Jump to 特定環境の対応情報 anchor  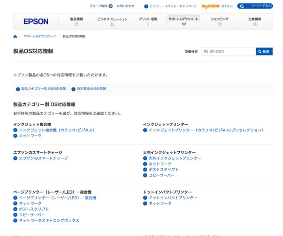point(91,89)
